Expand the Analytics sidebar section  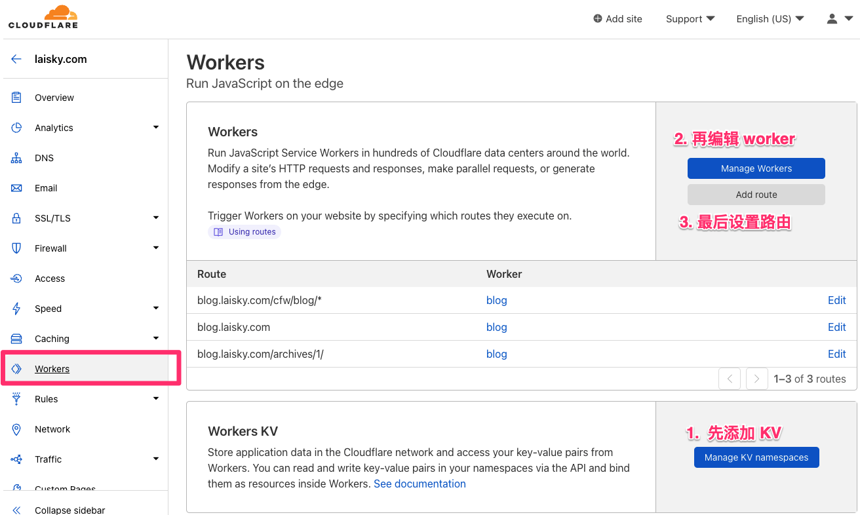point(155,128)
